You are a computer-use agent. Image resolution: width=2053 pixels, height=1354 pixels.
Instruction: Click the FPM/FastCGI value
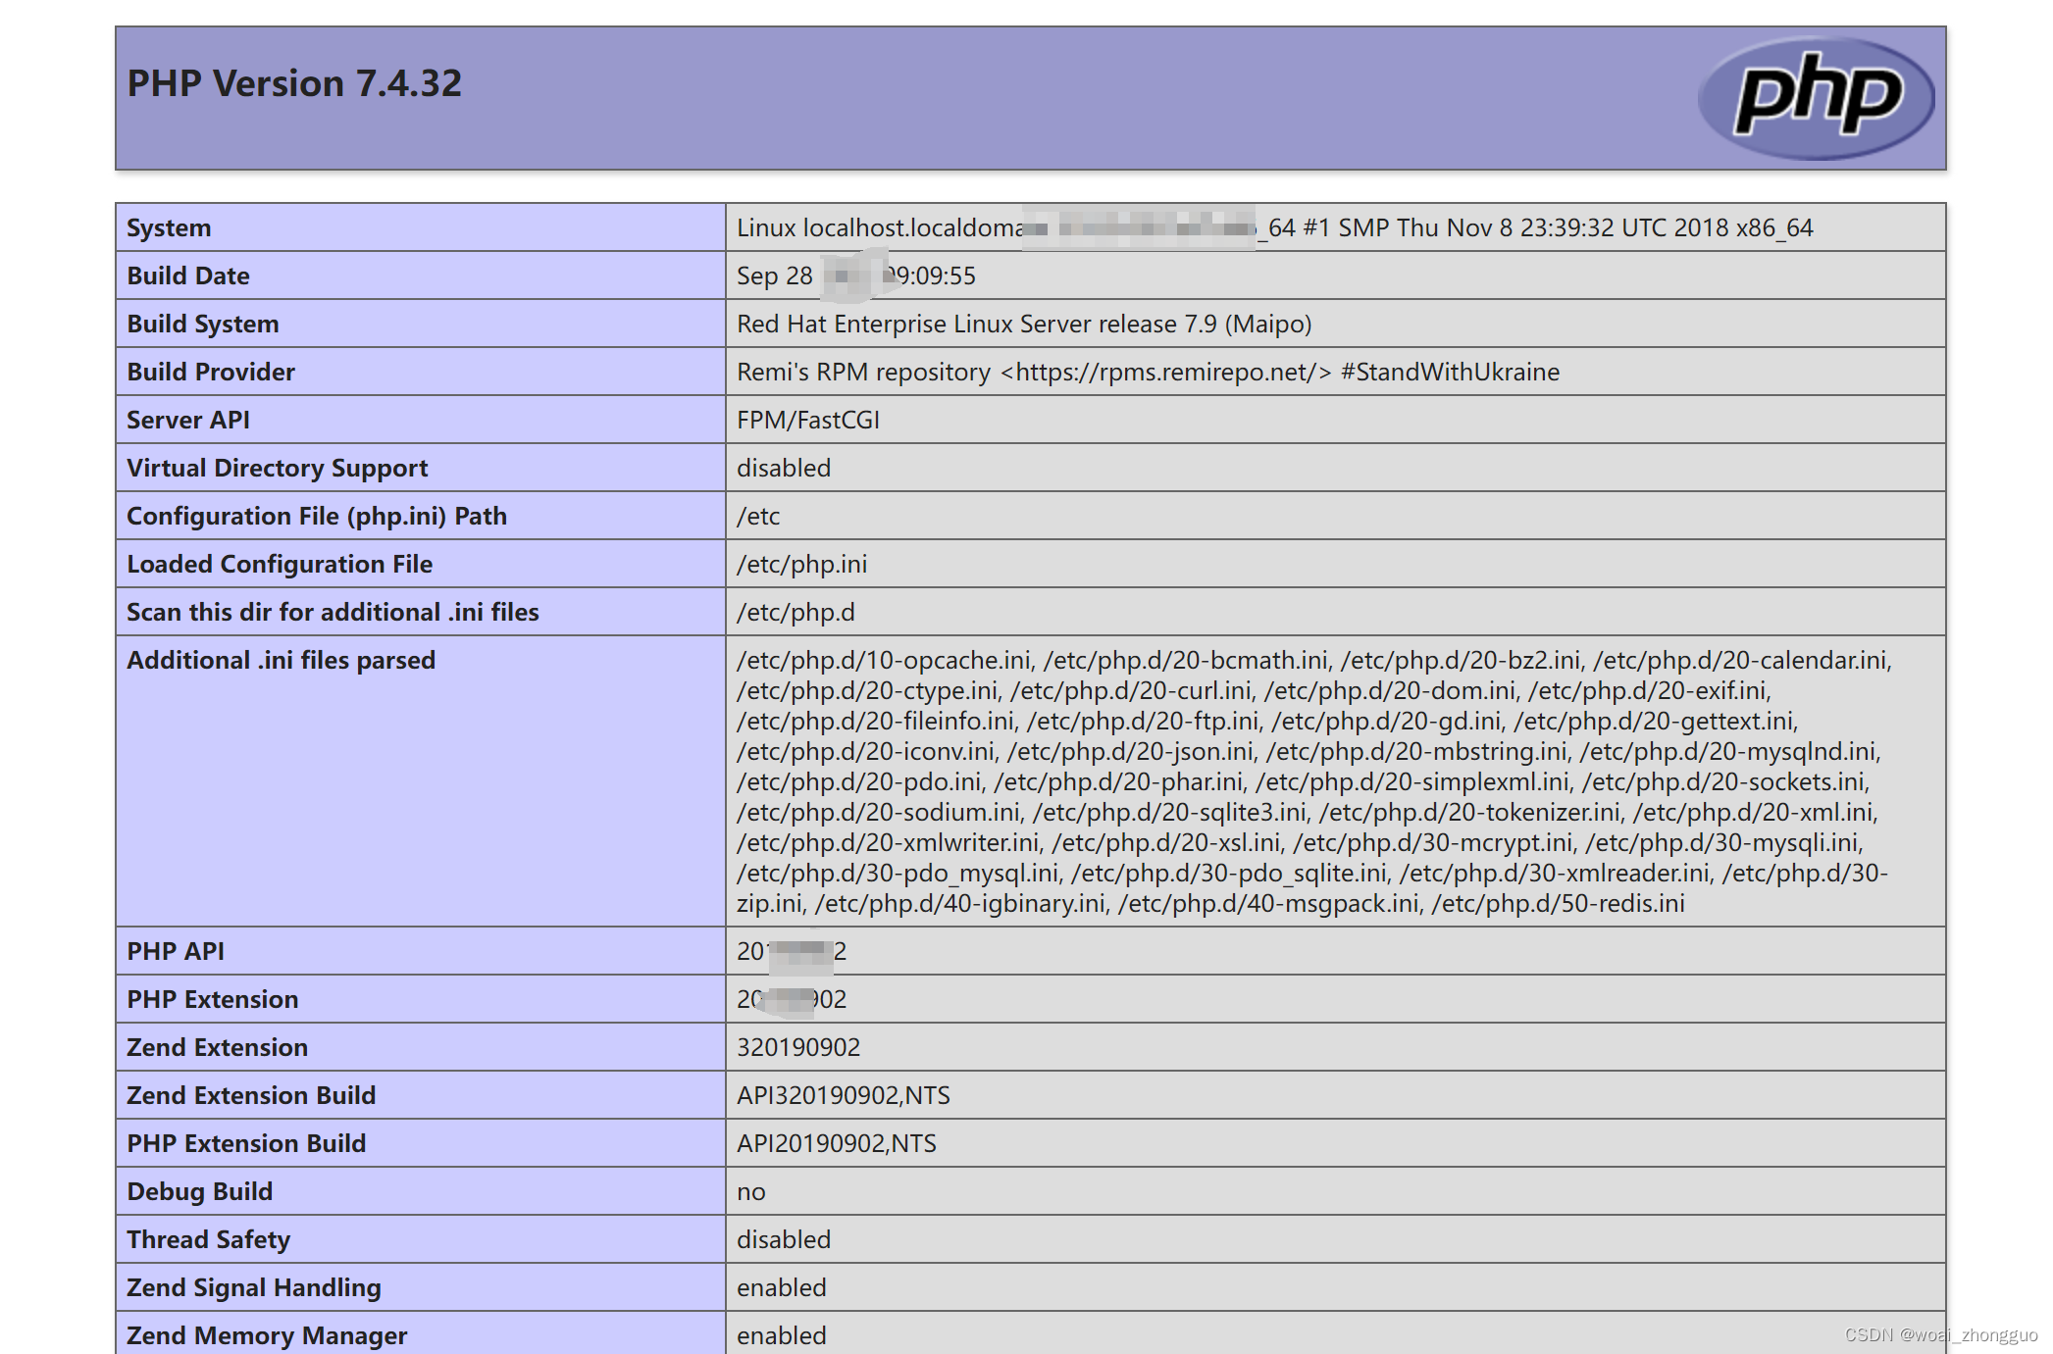tap(807, 421)
